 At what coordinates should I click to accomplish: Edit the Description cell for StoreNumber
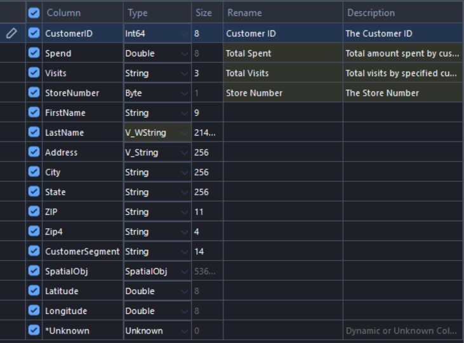(x=402, y=93)
